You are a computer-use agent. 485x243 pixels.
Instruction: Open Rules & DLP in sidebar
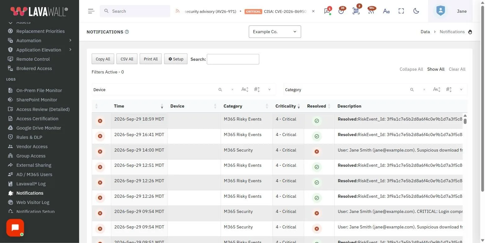29,137
